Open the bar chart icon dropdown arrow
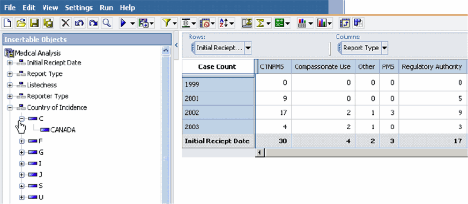 coord(330,23)
